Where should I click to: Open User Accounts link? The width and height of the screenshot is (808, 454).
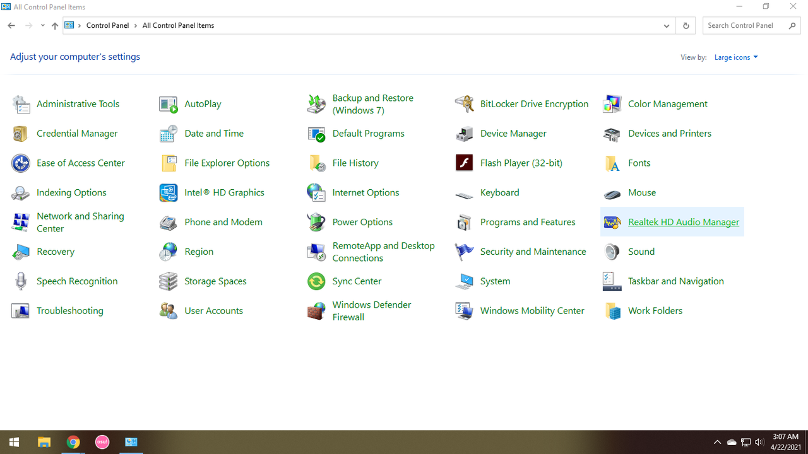coord(214,311)
